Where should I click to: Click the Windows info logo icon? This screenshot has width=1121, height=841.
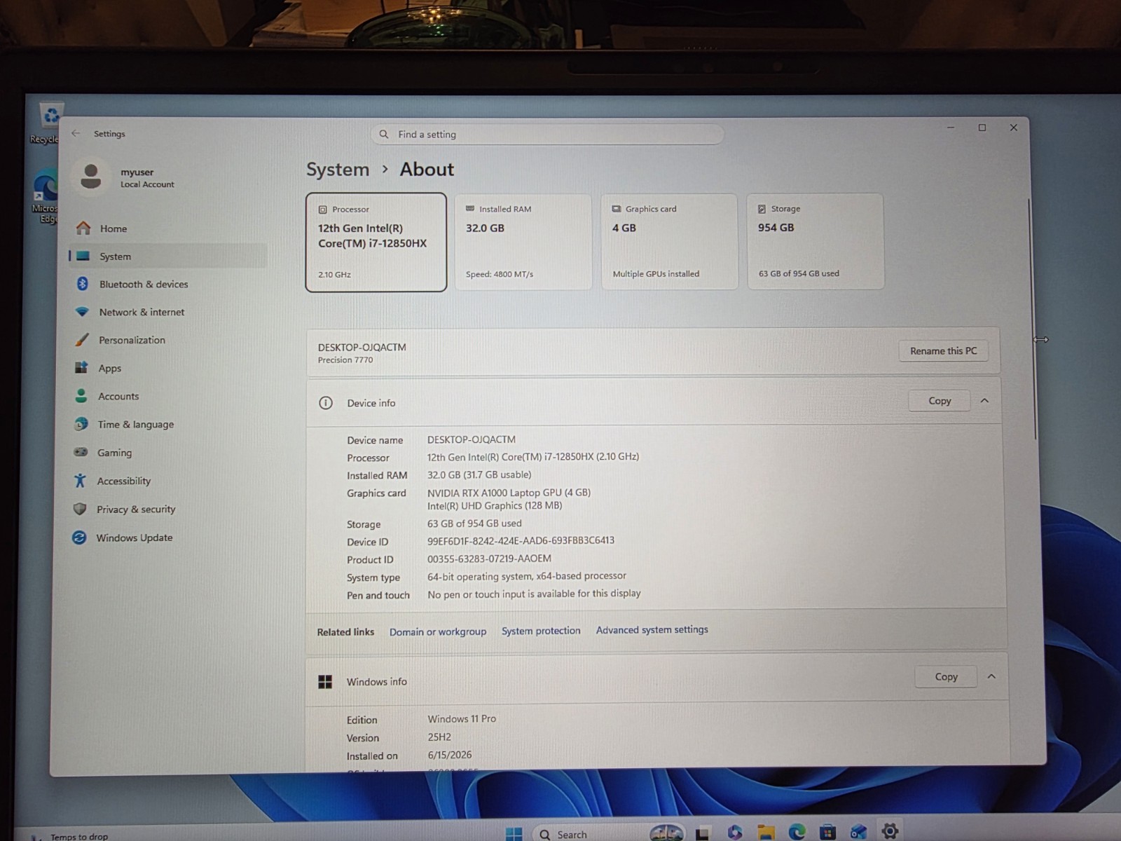coord(325,682)
